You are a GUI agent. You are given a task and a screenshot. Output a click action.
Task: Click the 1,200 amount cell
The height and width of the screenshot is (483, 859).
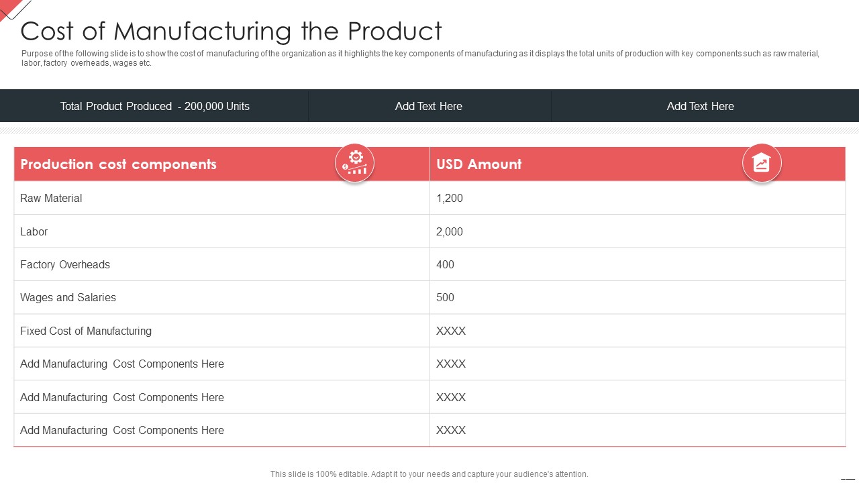click(638, 198)
